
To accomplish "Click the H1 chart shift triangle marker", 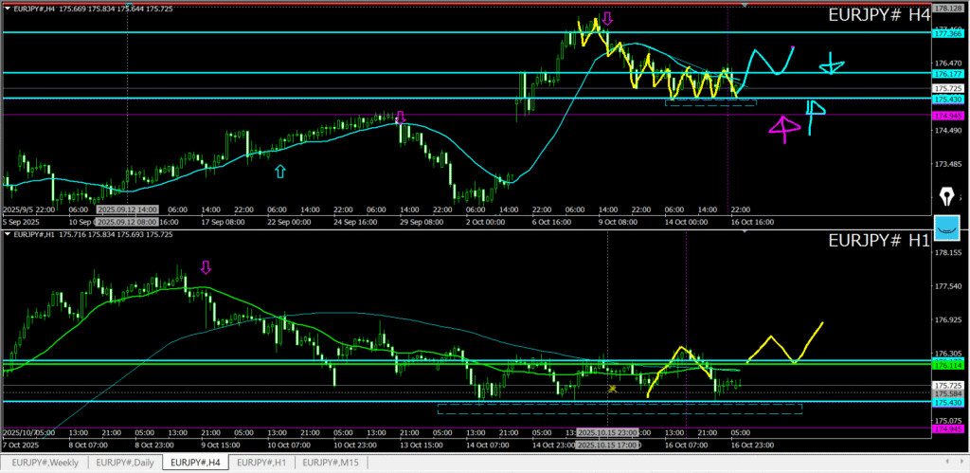I will [745, 230].
